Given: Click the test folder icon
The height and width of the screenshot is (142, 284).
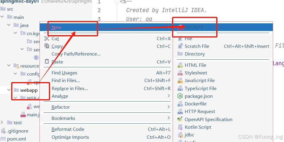Looking at the screenshot, I should click(10, 123).
